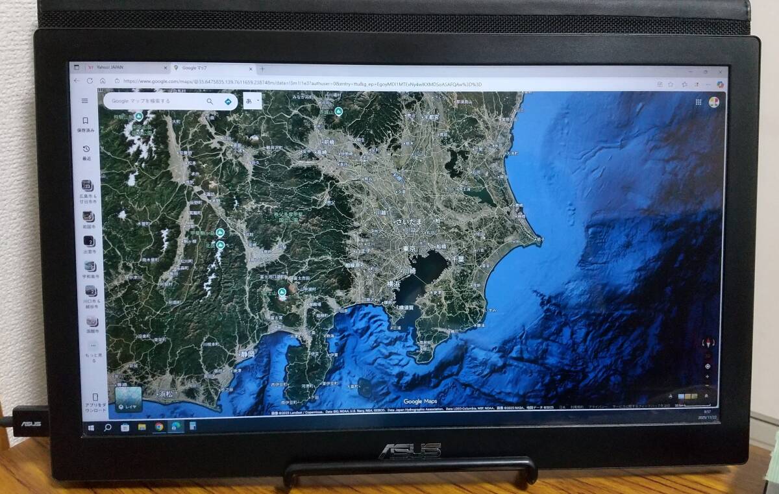779x494 pixels.
Task: Zoom in the map with plus
Action: point(708,376)
